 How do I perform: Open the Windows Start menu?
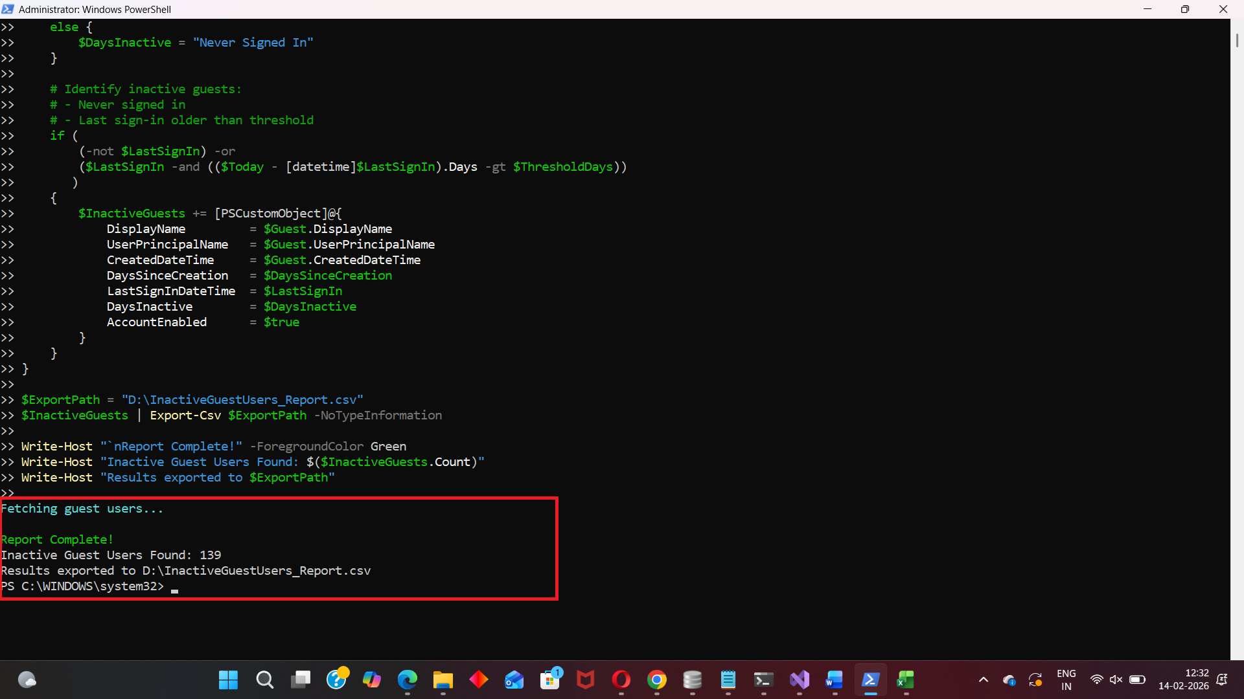[228, 680]
